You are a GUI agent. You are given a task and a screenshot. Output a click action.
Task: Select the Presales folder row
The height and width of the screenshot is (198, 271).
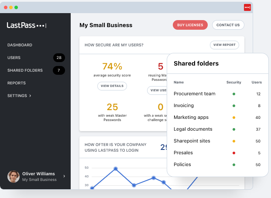218,153
